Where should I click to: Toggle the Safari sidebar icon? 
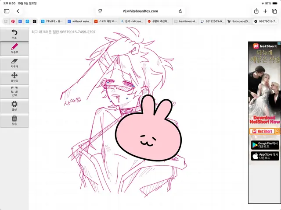(x=7, y=11)
